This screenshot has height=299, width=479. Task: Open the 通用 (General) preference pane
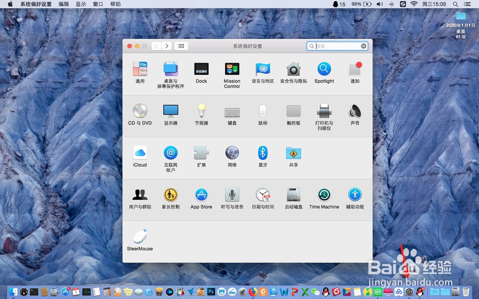pos(140,73)
